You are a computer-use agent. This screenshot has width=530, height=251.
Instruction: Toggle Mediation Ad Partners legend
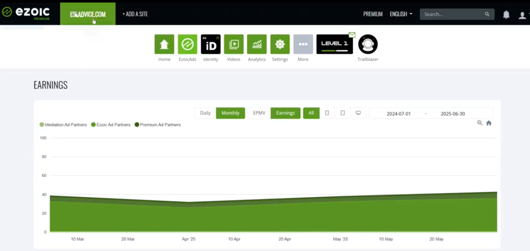pyautogui.click(x=63, y=125)
